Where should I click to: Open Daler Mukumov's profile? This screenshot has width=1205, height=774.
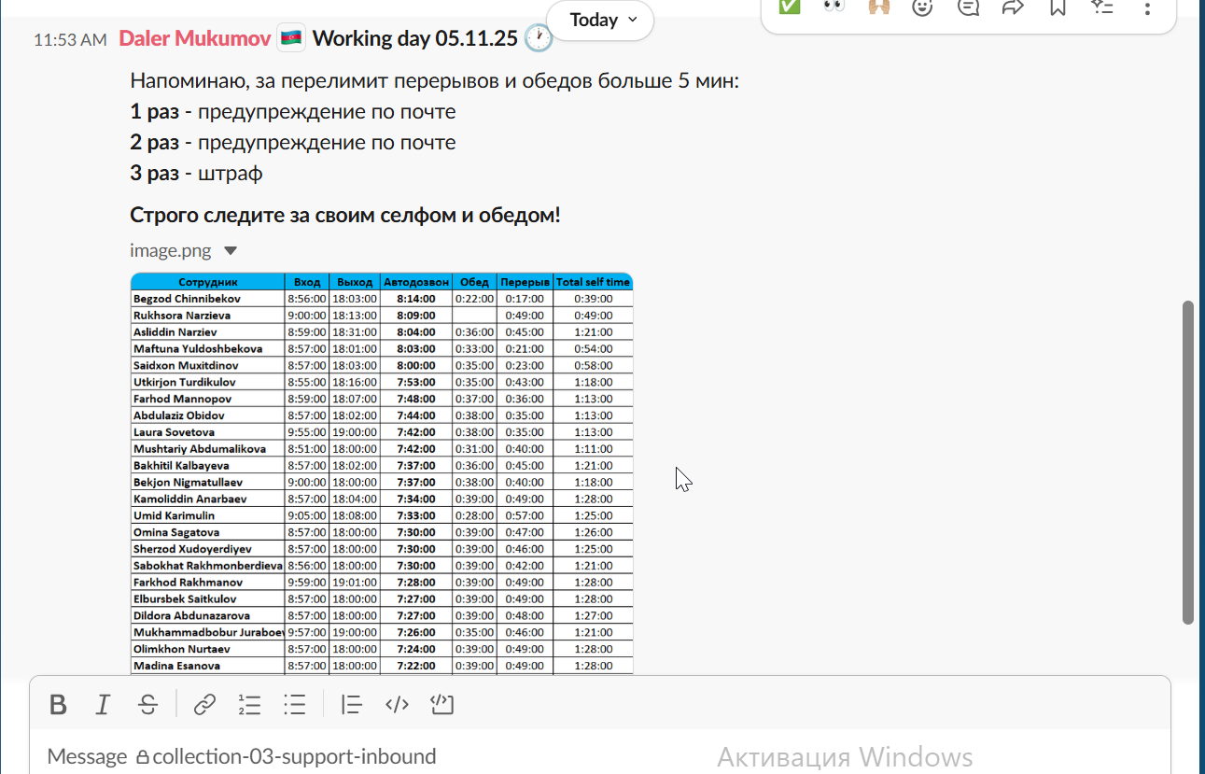point(195,38)
